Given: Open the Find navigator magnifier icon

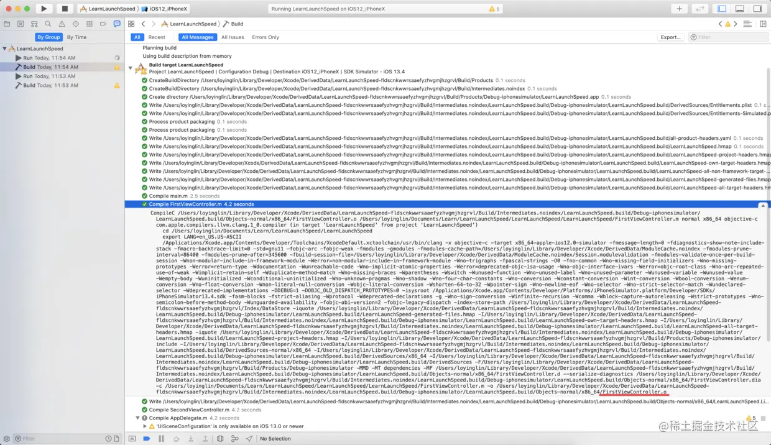Looking at the screenshot, I should [48, 24].
